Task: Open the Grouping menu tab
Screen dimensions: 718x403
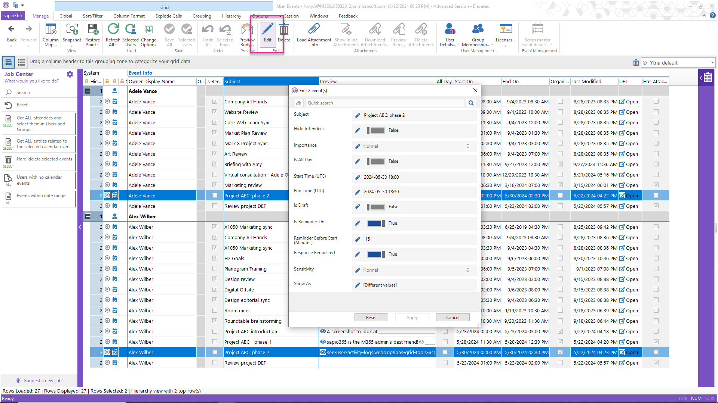Action: [x=201, y=16]
